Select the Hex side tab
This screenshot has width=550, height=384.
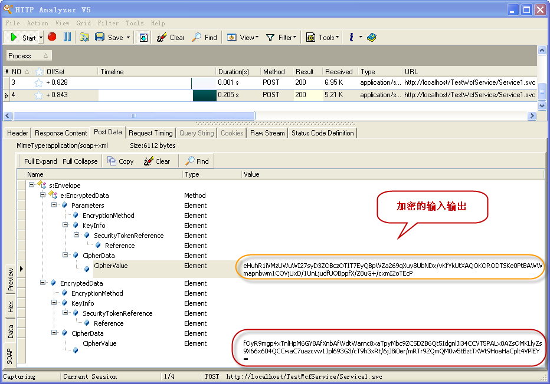(x=10, y=306)
